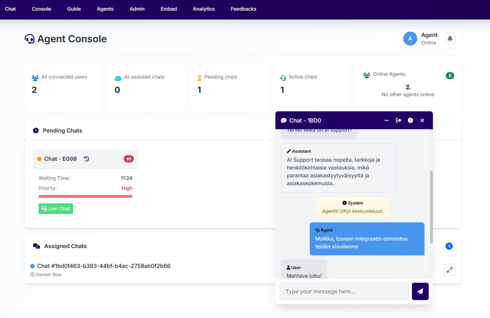The image size is (490, 318).
Task: Click the orange status dot on Chat - E098
Action: point(39,159)
